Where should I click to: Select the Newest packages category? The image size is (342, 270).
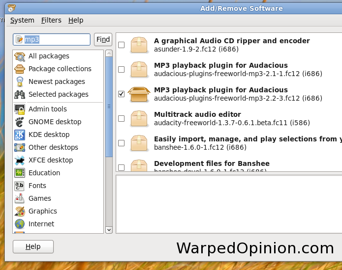[58, 81]
